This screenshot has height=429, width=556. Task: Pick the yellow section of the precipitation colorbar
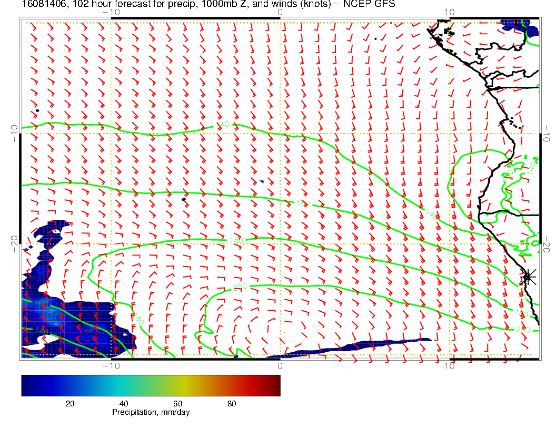tap(187, 385)
